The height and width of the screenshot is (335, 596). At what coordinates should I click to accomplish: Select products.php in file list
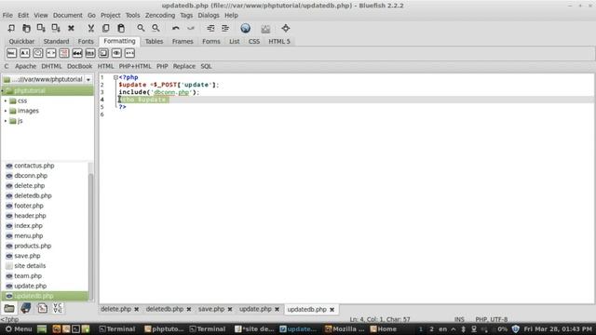pos(33,246)
